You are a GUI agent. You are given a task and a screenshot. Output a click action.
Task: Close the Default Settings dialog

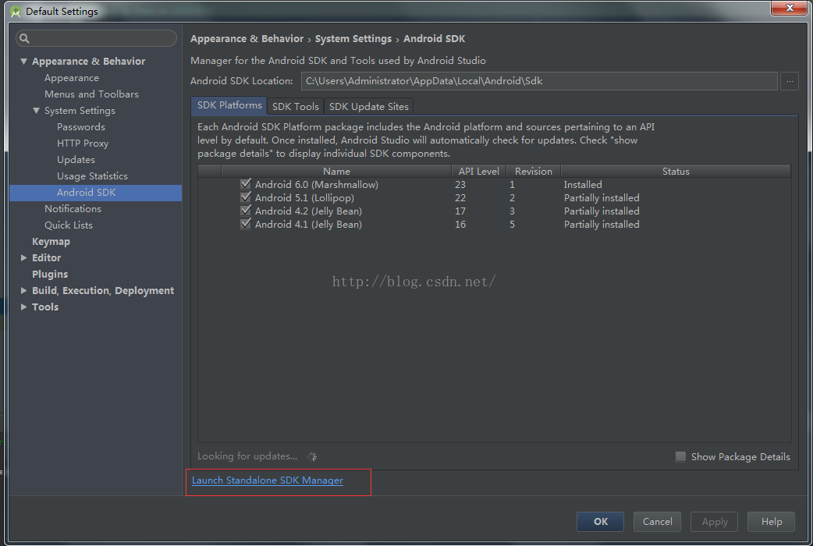click(789, 8)
